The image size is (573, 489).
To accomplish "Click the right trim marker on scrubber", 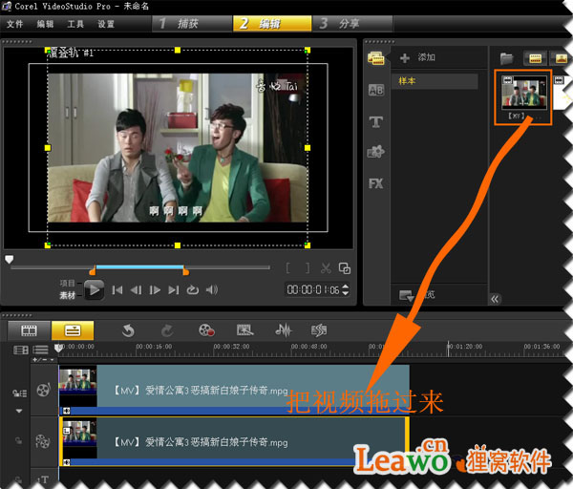I will coord(185,271).
